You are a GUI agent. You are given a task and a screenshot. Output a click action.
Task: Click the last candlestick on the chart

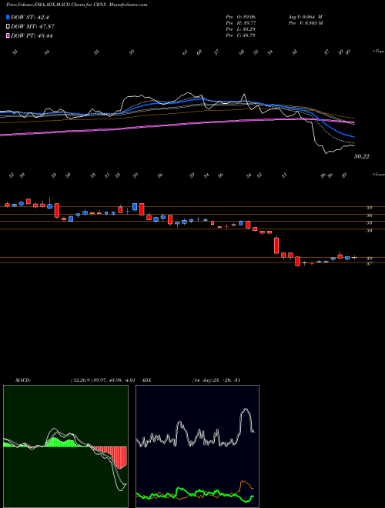[x=354, y=258]
